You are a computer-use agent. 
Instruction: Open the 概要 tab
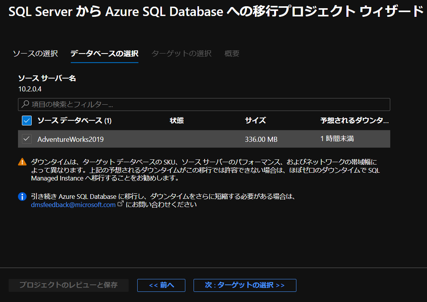(x=231, y=54)
